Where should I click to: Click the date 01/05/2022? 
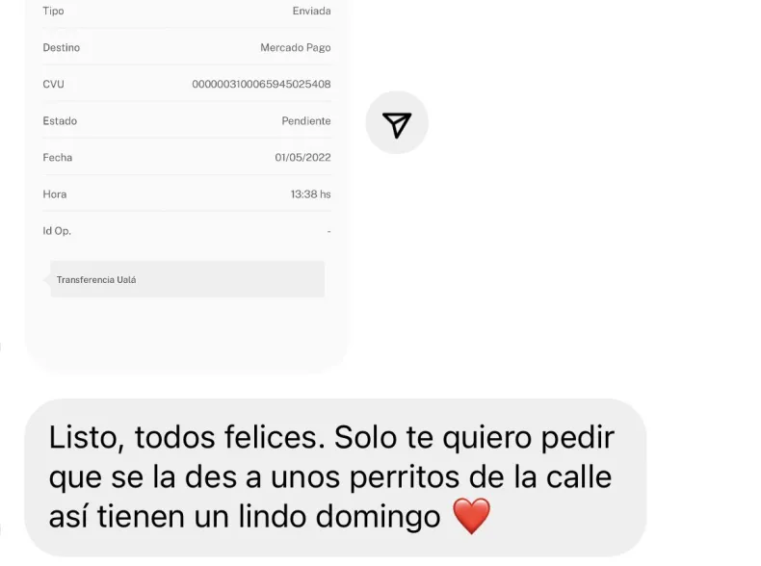(x=302, y=158)
